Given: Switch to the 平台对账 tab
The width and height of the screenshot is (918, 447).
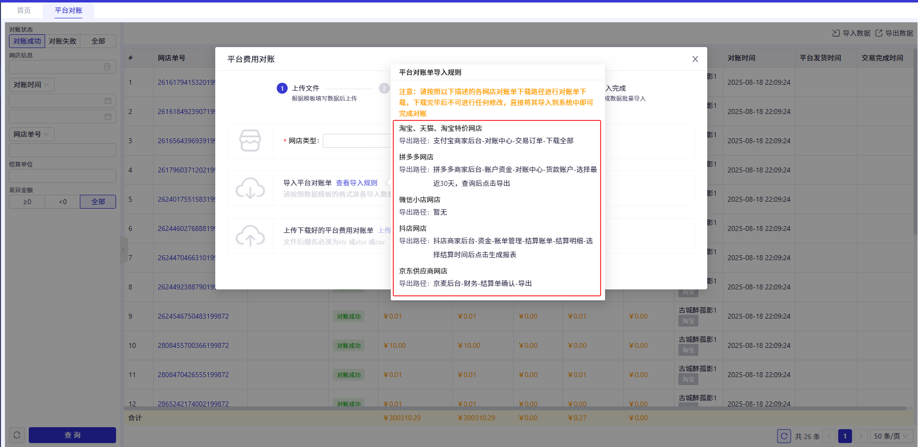Looking at the screenshot, I should pyautogui.click(x=68, y=10).
